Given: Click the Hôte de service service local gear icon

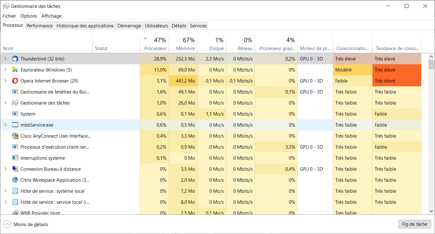Looking at the screenshot, I should point(15,202).
